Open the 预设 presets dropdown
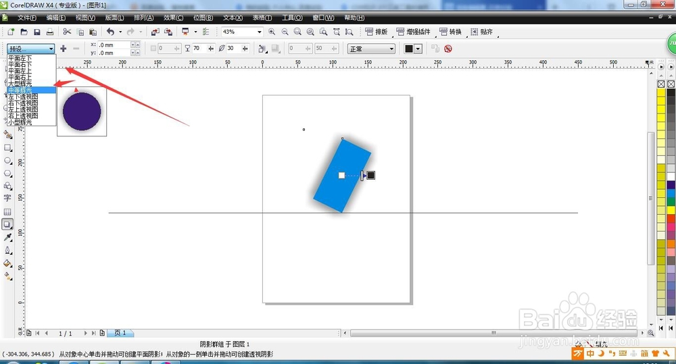Viewport: 676px width, 364px height. click(x=30, y=49)
